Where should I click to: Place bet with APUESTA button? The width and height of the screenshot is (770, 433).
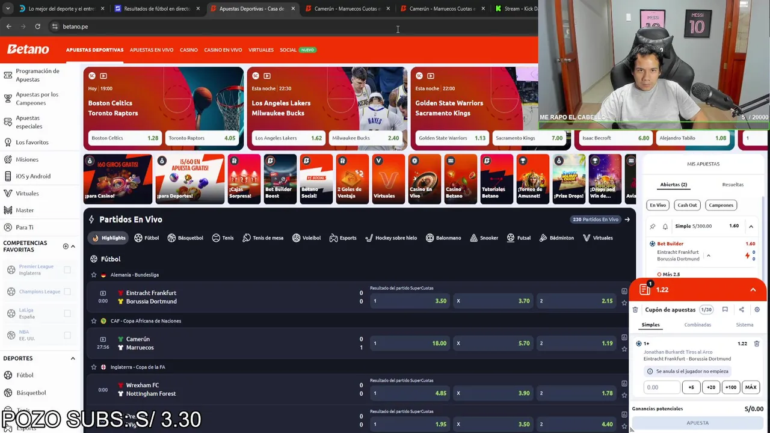[x=698, y=423]
